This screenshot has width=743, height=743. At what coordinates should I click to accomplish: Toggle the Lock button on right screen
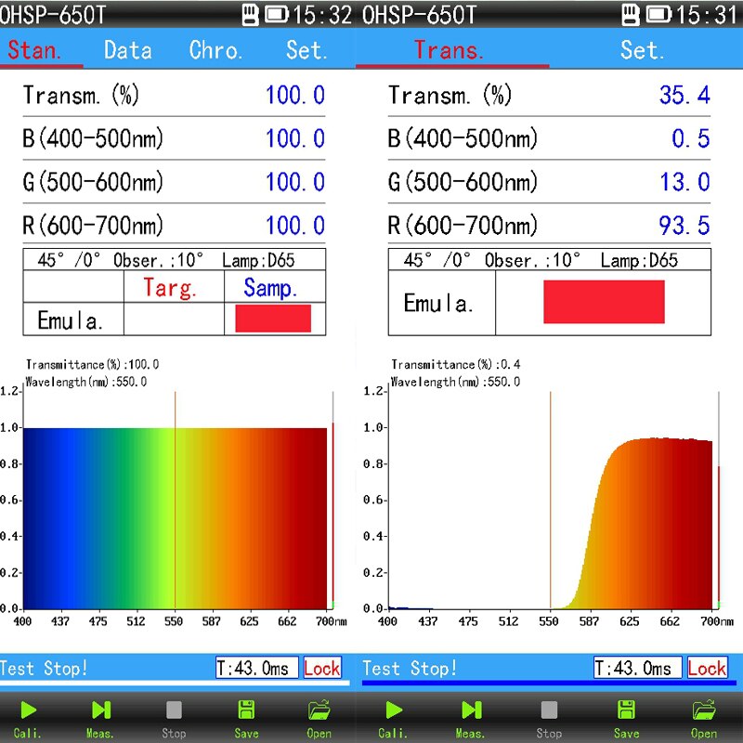pos(707,668)
